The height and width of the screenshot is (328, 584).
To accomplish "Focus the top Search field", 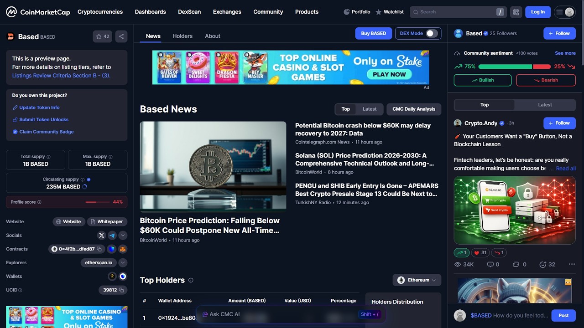I will point(458,12).
